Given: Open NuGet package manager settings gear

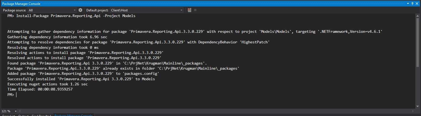Looking at the screenshot, I should coord(80,10).
